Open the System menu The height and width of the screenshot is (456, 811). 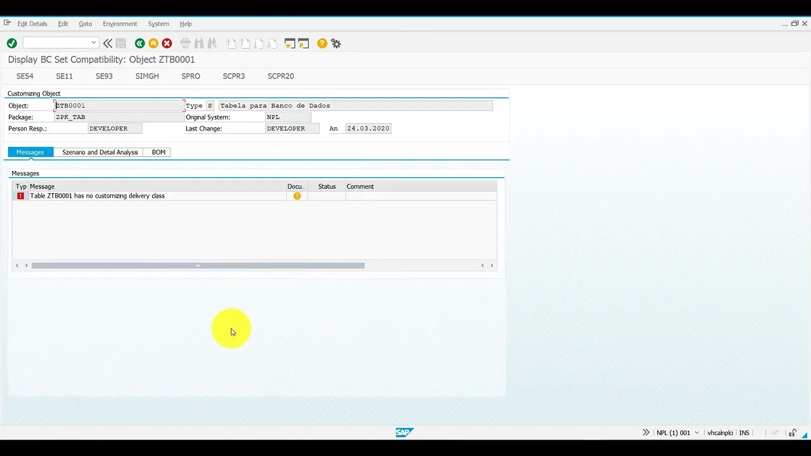pos(158,23)
